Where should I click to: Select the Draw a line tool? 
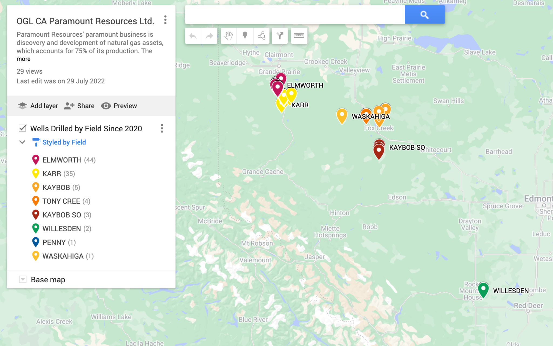click(x=261, y=35)
